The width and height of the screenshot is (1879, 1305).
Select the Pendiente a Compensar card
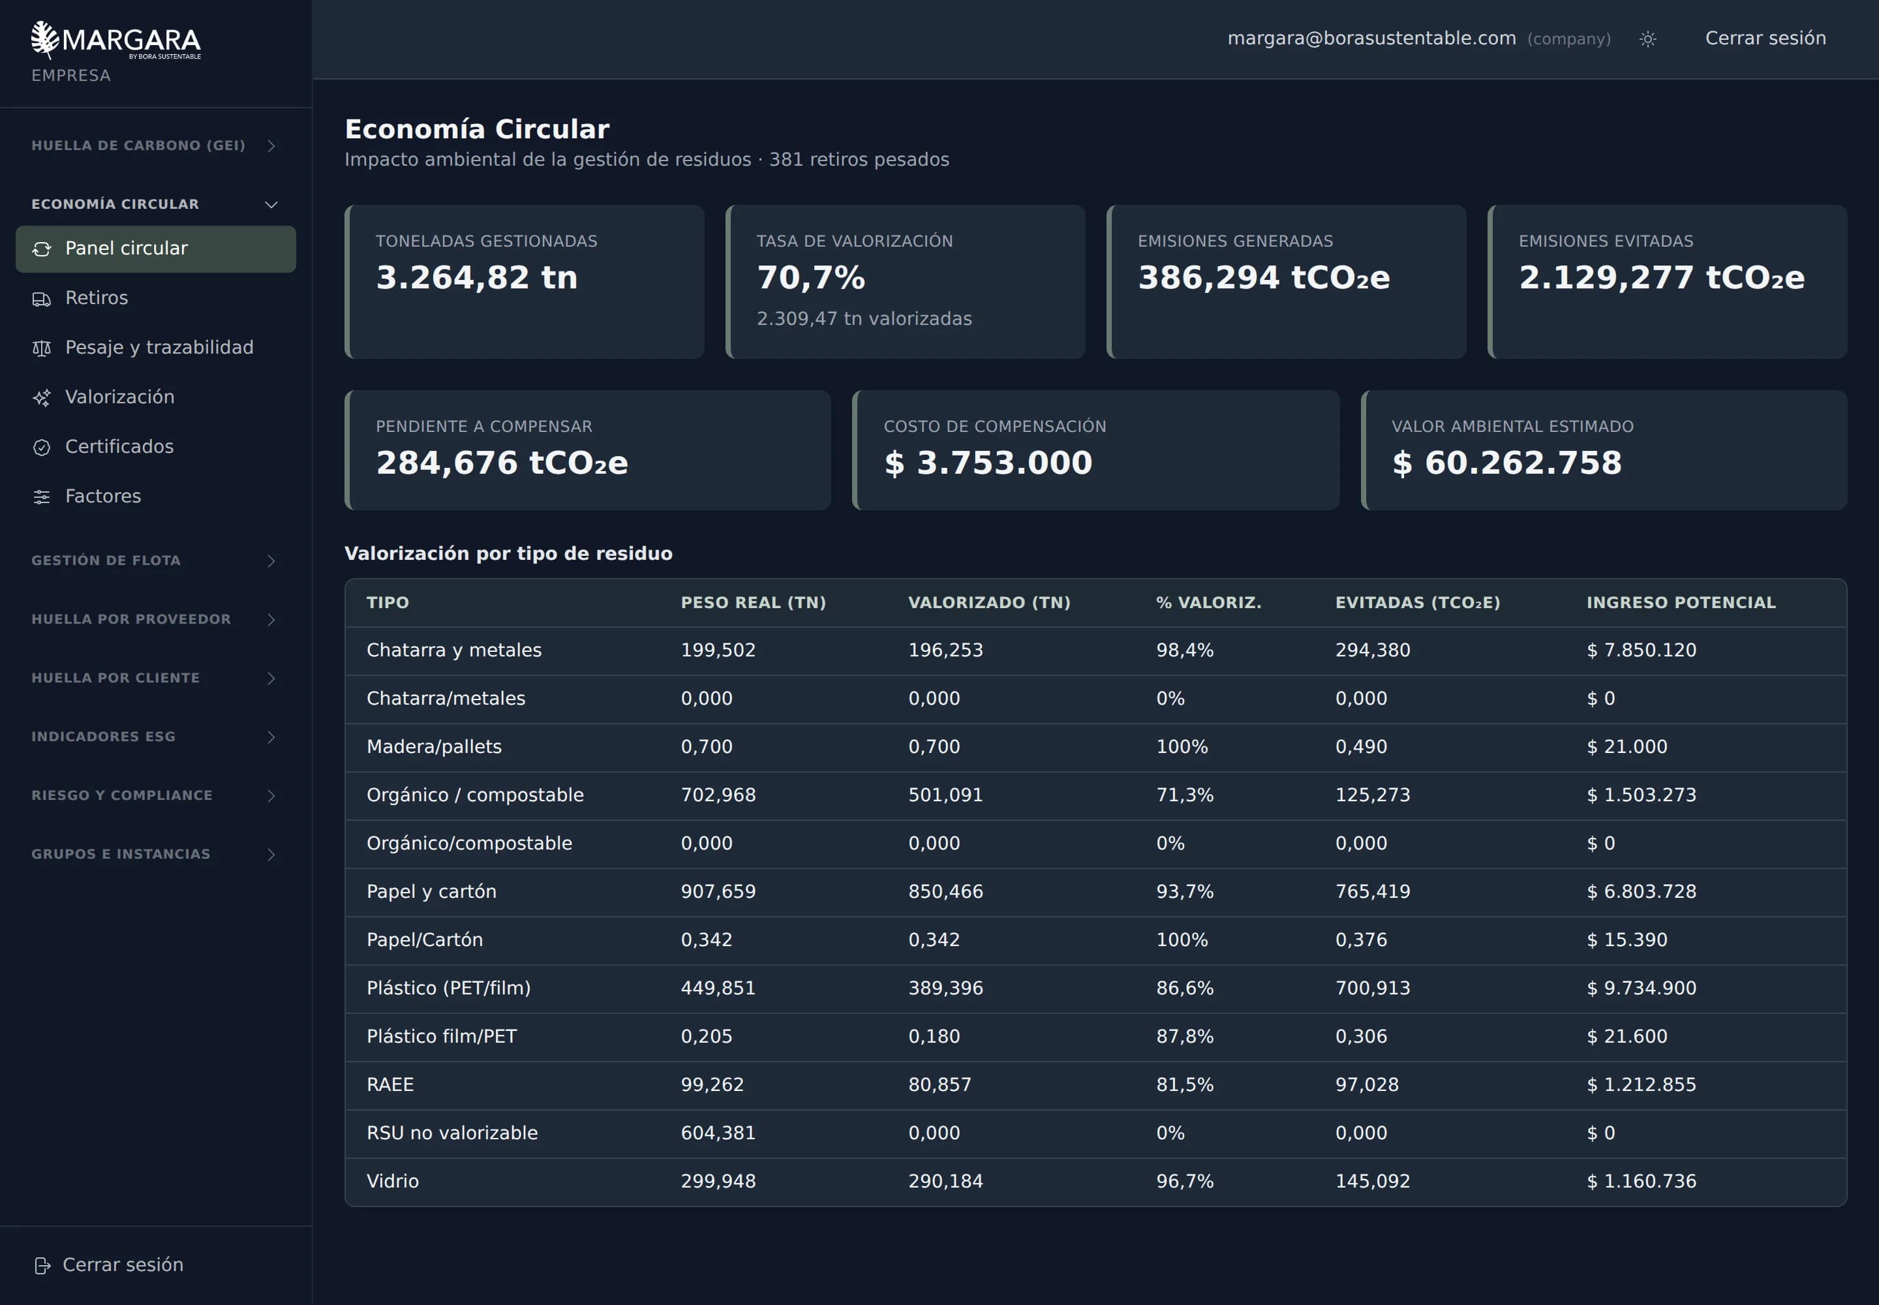click(588, 450)
